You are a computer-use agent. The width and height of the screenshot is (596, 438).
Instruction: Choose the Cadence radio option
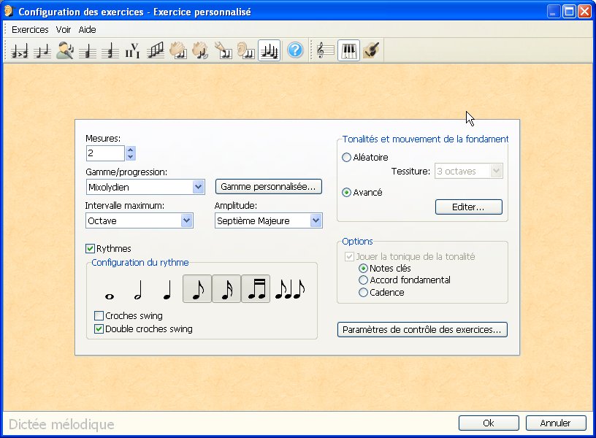click(363, 293)
